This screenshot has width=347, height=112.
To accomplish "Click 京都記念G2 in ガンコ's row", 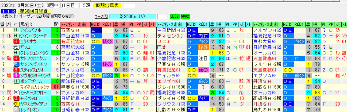I will (x=72, y=47).
